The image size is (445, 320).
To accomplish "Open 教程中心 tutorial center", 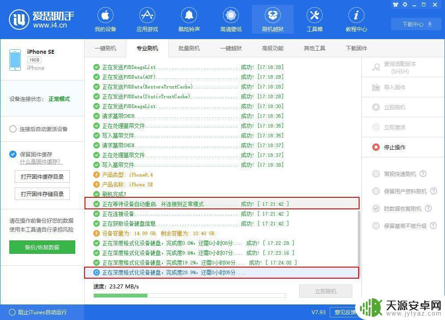I will point(356,19).
